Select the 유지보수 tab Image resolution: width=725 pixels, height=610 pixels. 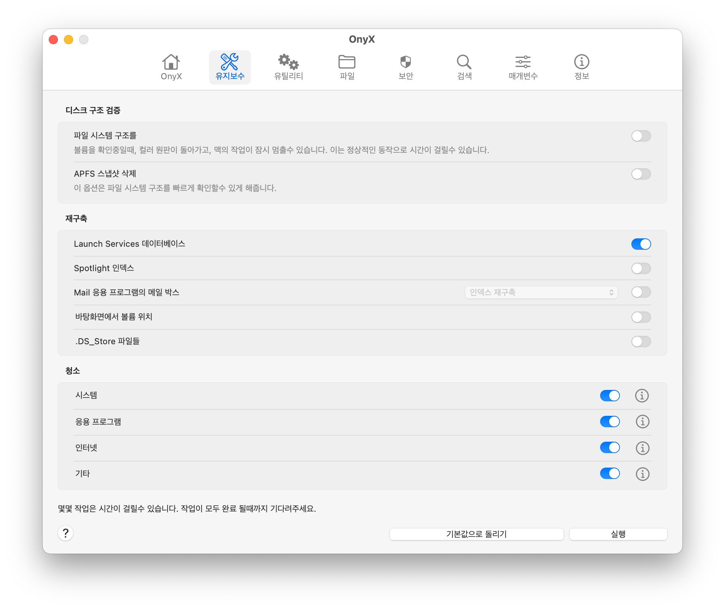click(230, 67)
